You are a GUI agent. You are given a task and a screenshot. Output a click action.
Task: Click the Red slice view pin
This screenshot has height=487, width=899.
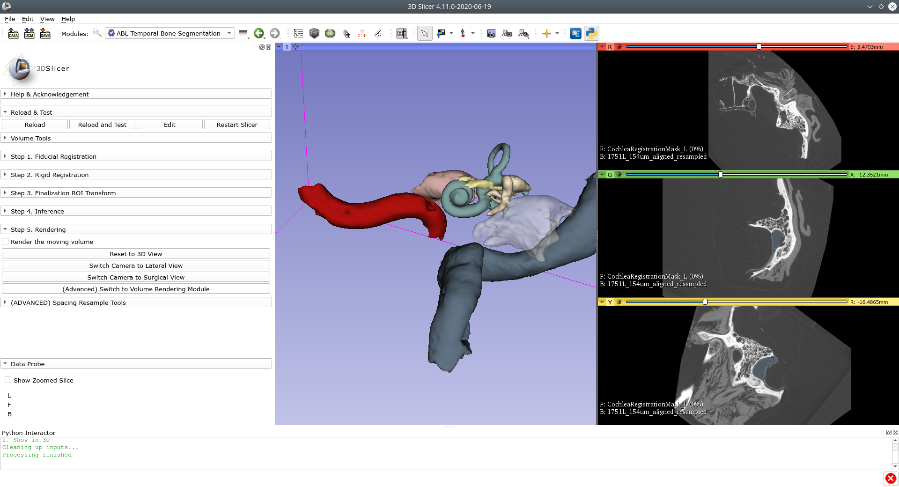click(602, 47)
